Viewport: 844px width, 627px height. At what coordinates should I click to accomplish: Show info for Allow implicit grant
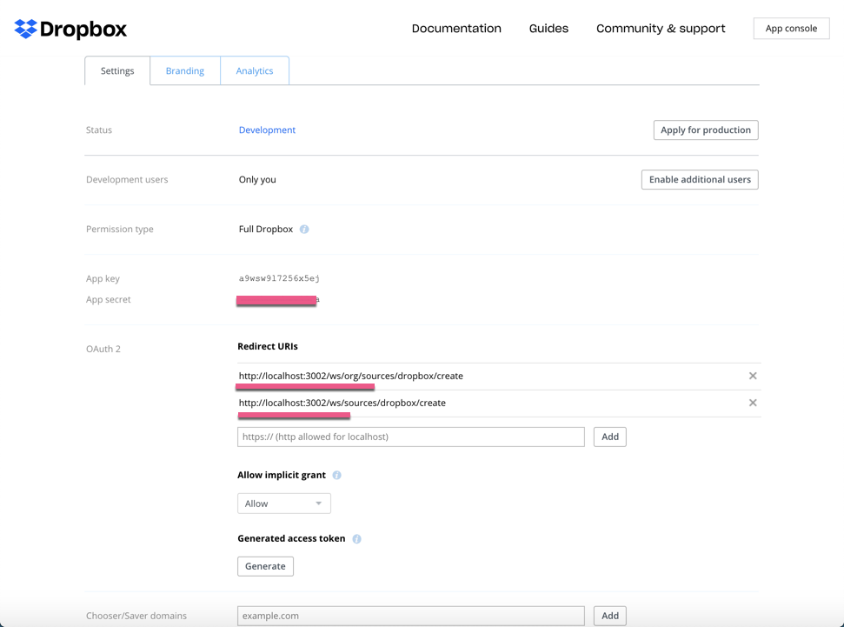(x=337, y=475)
